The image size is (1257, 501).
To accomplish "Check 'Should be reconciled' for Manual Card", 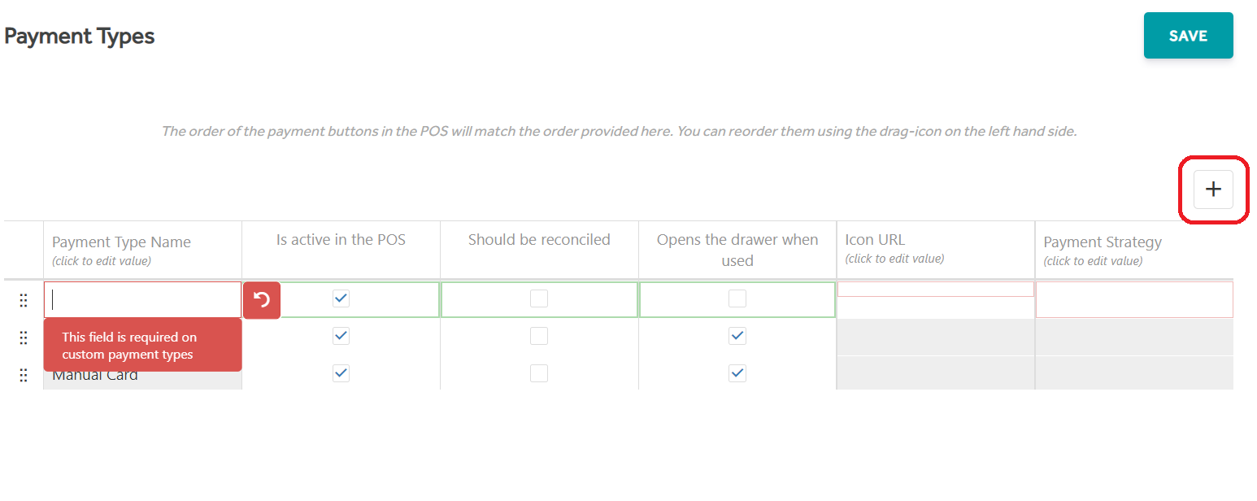I will [x=539, y=373].
